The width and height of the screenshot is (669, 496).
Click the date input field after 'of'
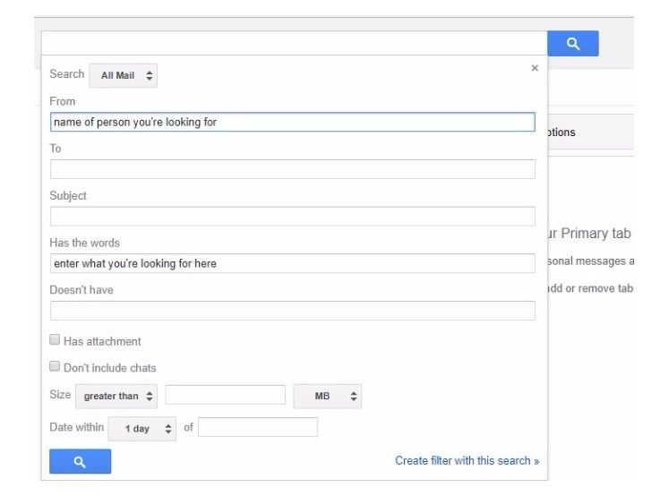pos(258,427)
